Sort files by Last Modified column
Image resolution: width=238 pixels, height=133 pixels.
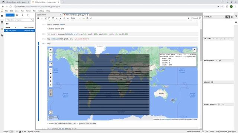click(29, 27)
